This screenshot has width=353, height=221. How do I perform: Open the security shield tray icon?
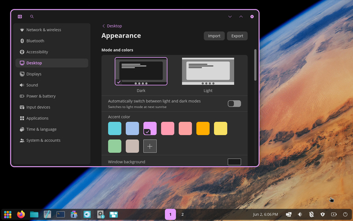322,214
